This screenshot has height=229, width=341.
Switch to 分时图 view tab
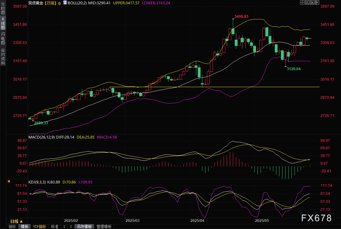coord(3,8)
